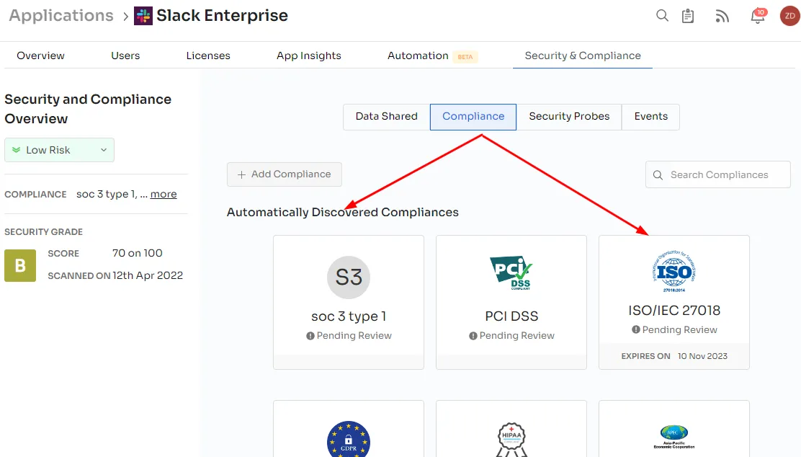Viewport: 801px width, 457px height.
Task: Focus the Search Compliances field
Action: coord(717,175)
